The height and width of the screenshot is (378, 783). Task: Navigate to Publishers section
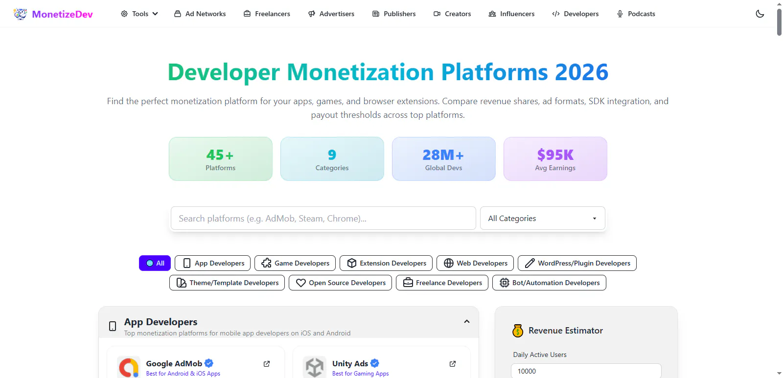(394, 14)
